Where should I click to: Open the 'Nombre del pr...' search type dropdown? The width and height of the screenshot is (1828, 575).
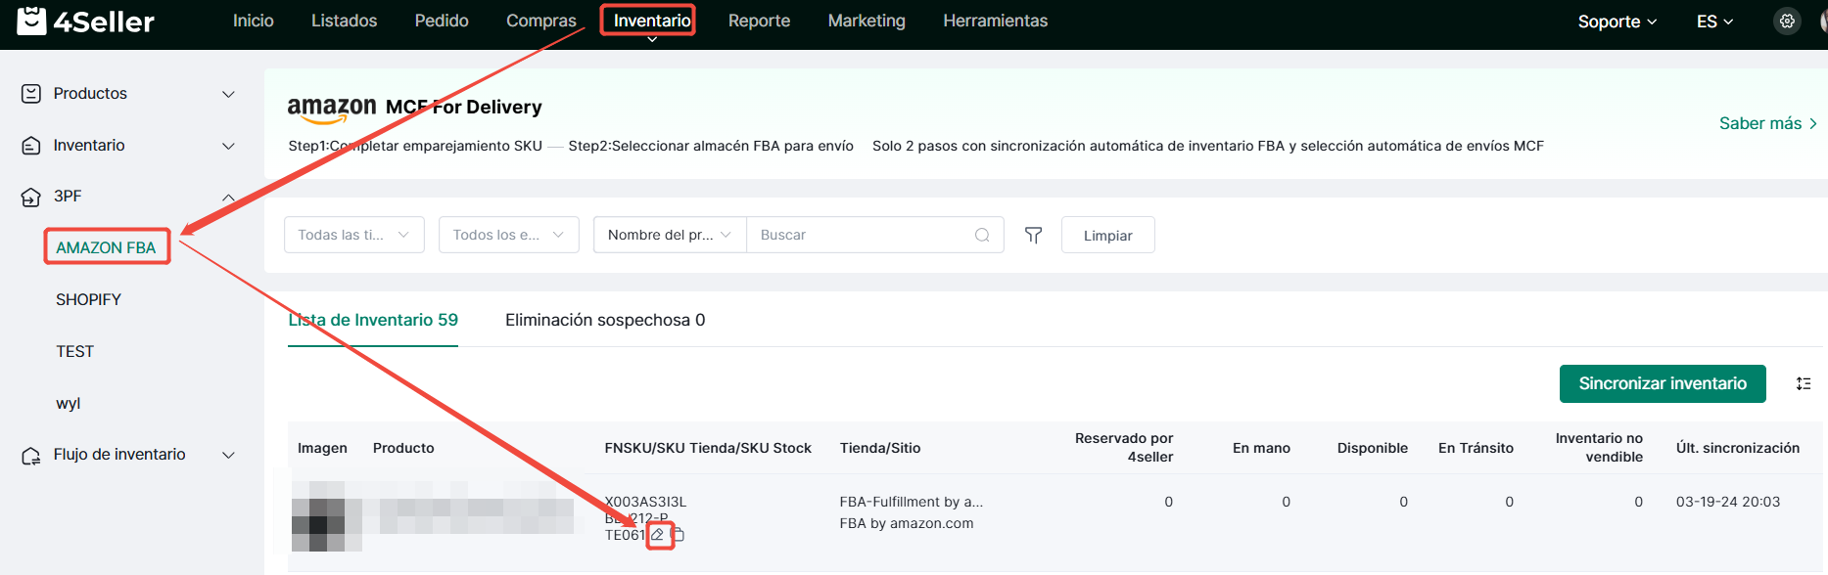click(670, 235)
